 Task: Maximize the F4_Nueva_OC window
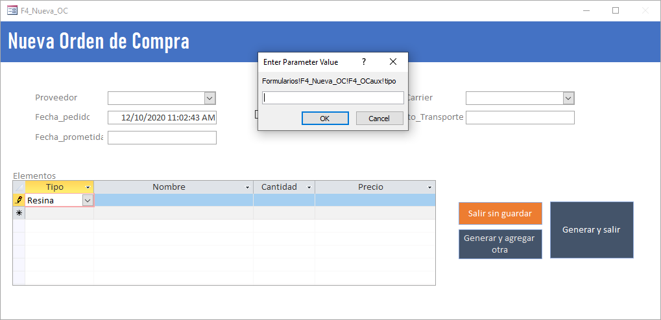[616, 10]
